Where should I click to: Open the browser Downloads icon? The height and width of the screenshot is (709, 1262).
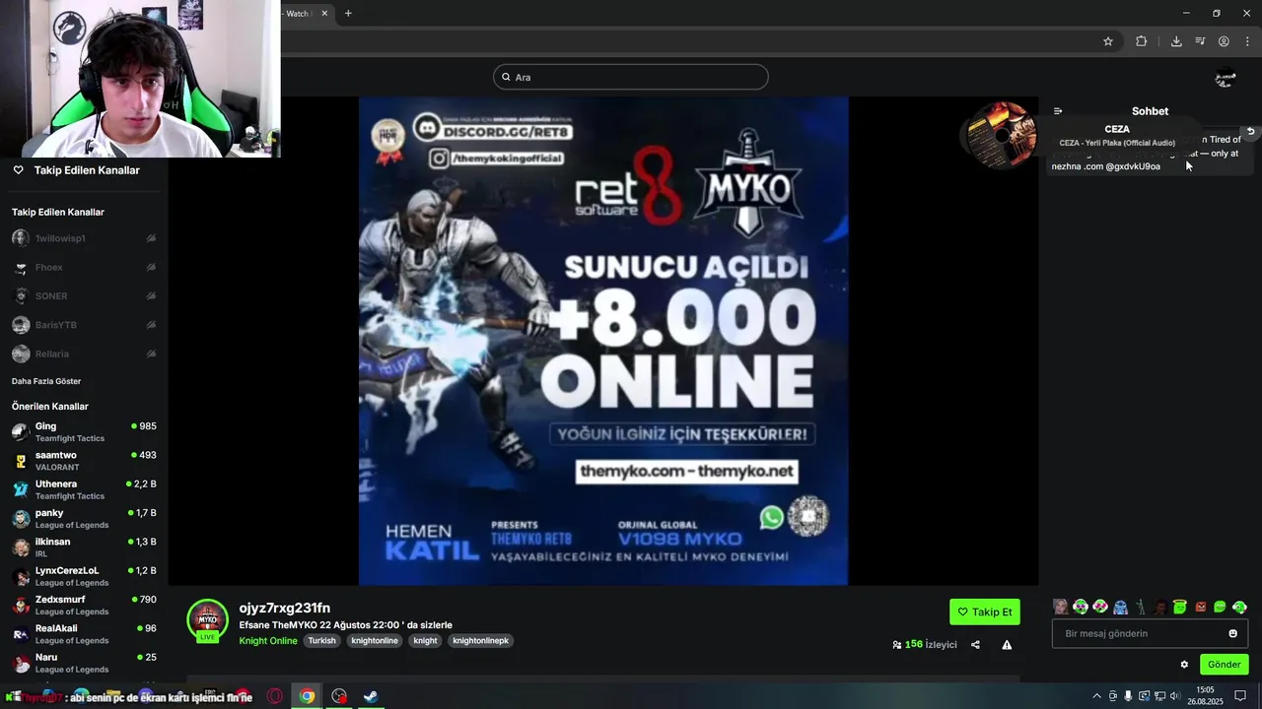tap(1176, 41)
